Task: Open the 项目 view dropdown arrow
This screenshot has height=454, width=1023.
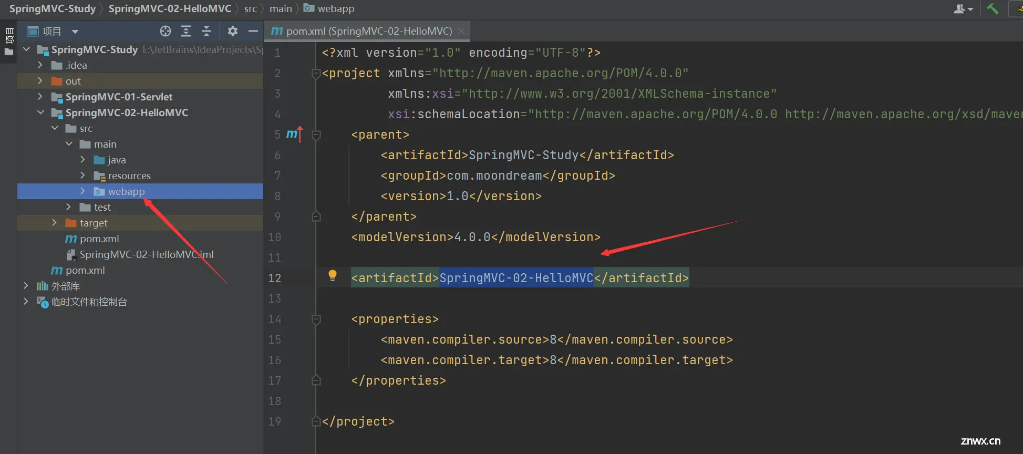Action: [x=75, y=32]
